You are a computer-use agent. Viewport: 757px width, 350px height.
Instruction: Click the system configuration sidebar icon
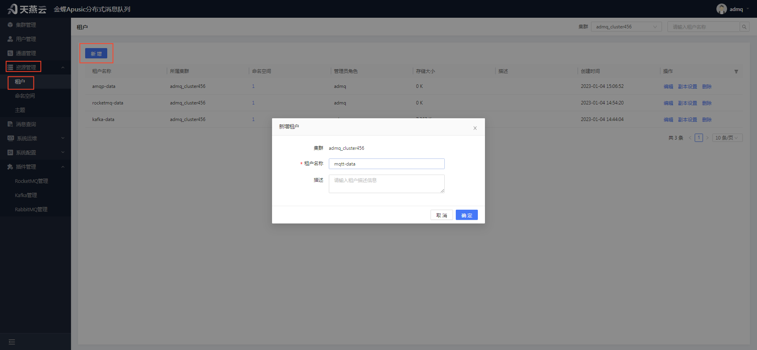(x=10, y=153)
